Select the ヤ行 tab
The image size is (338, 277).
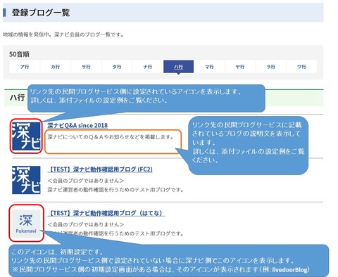240,67
